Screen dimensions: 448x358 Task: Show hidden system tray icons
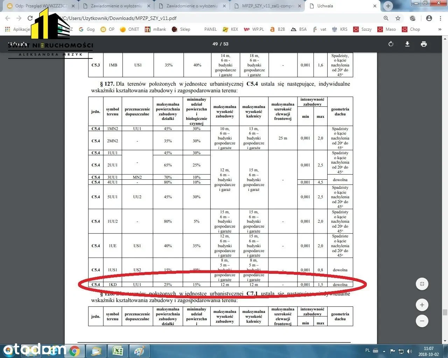click(x=384, y=351)
